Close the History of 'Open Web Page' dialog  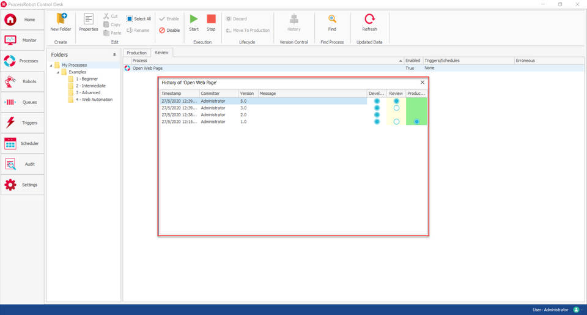pos(423,83)
